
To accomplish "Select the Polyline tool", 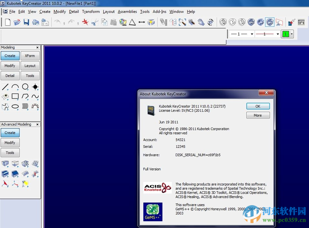I will coord(25,96).
